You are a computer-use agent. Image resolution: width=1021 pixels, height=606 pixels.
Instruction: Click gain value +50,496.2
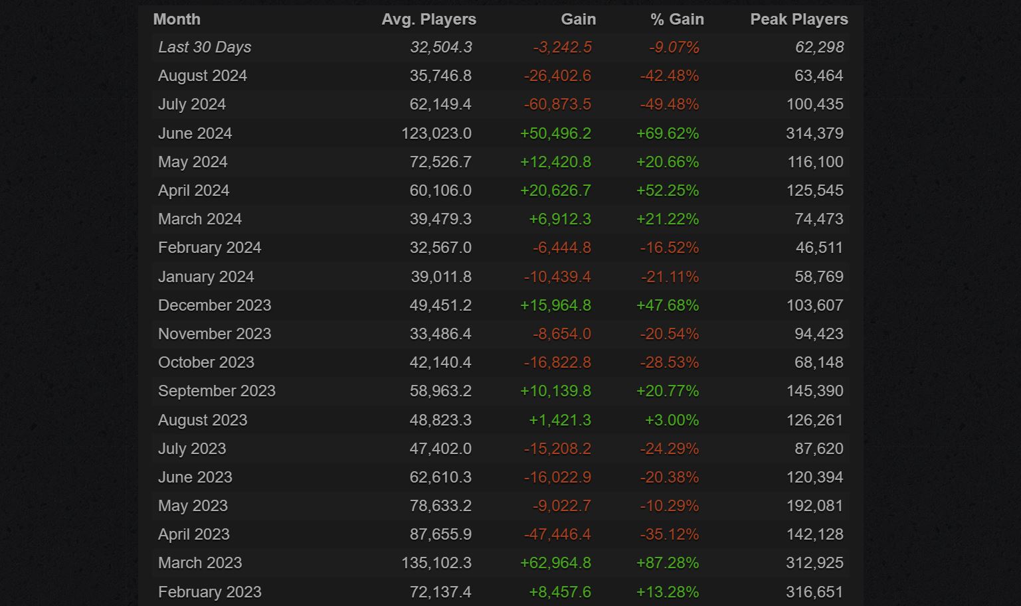(x=555, y=133)
